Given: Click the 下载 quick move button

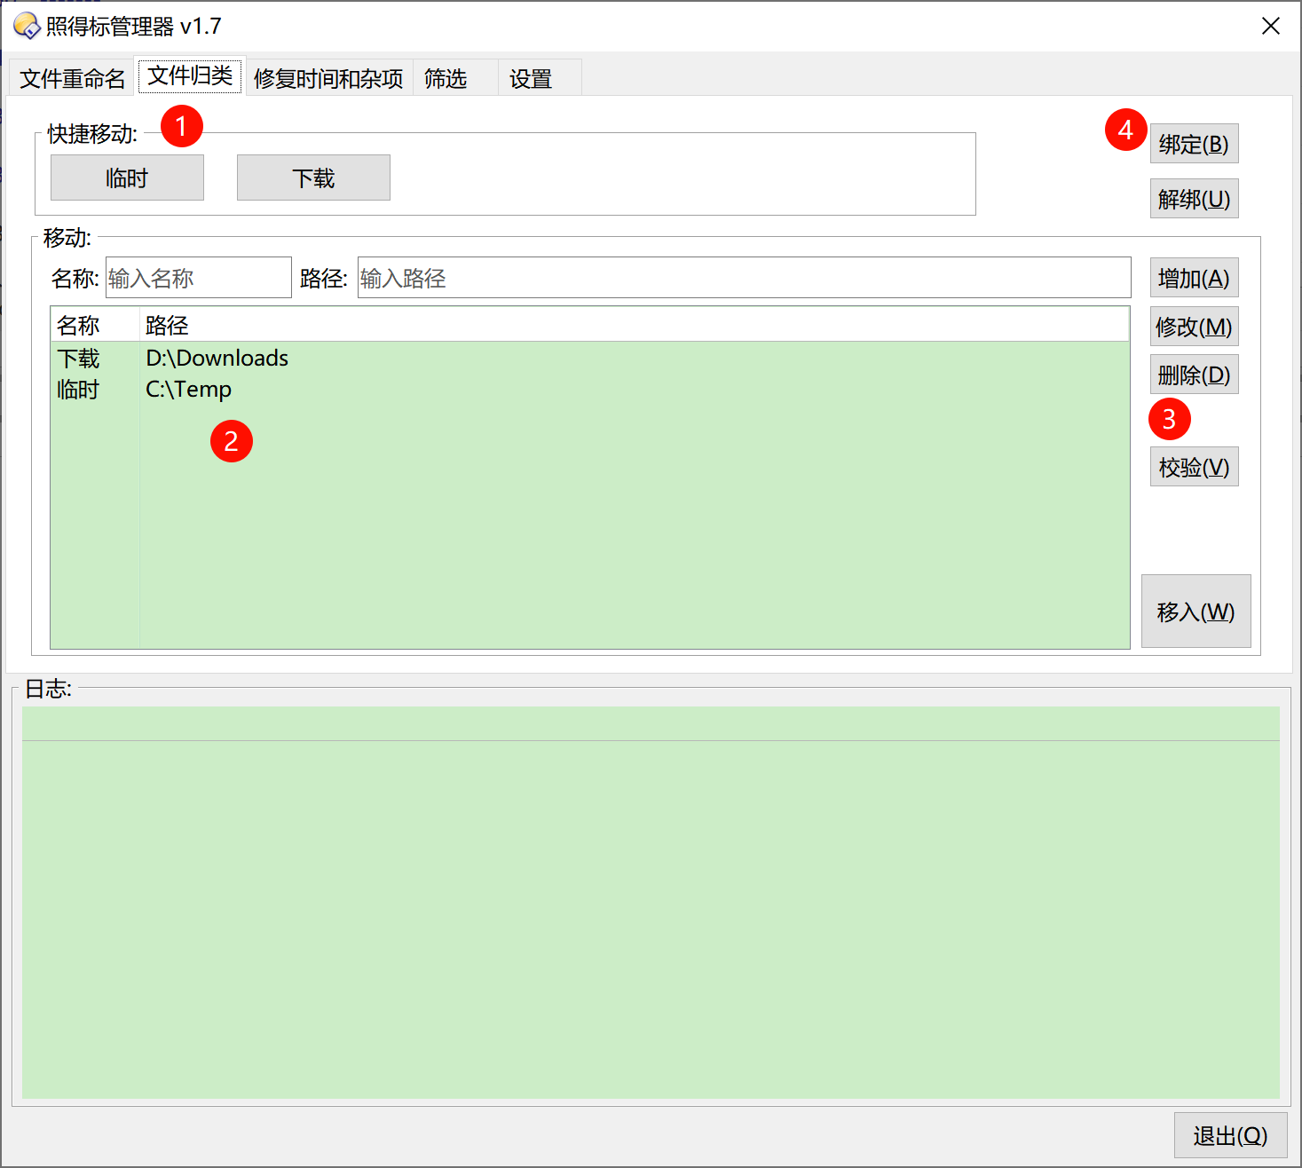Looking at the screenshot, I should (x=313, y=178).
